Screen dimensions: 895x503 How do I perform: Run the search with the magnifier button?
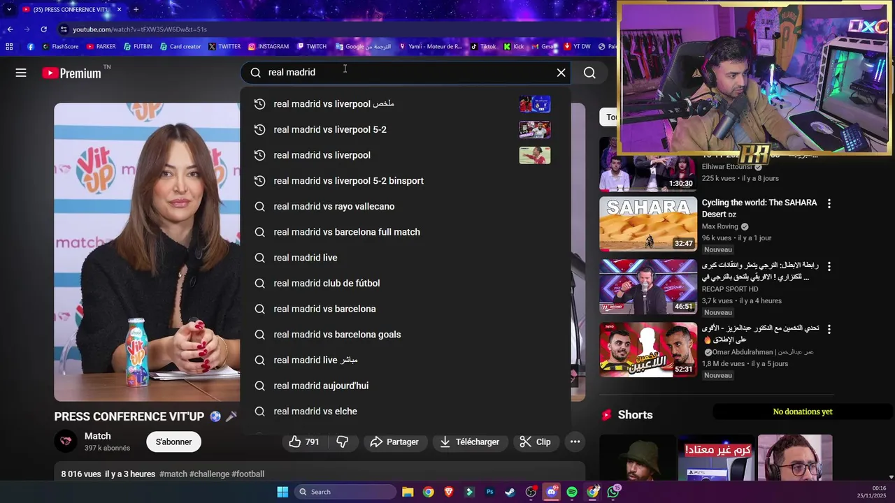pos(589,73)
